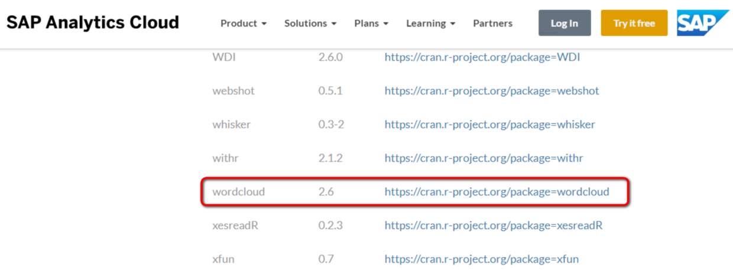The height and width of the screenshot is (277, 733).
Task: Expand the Plans dropdown menu
Action: (371, 24)
